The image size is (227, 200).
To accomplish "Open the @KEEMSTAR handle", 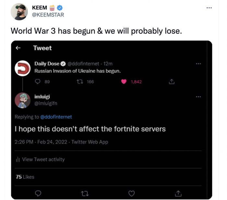I will pos(48,15).
